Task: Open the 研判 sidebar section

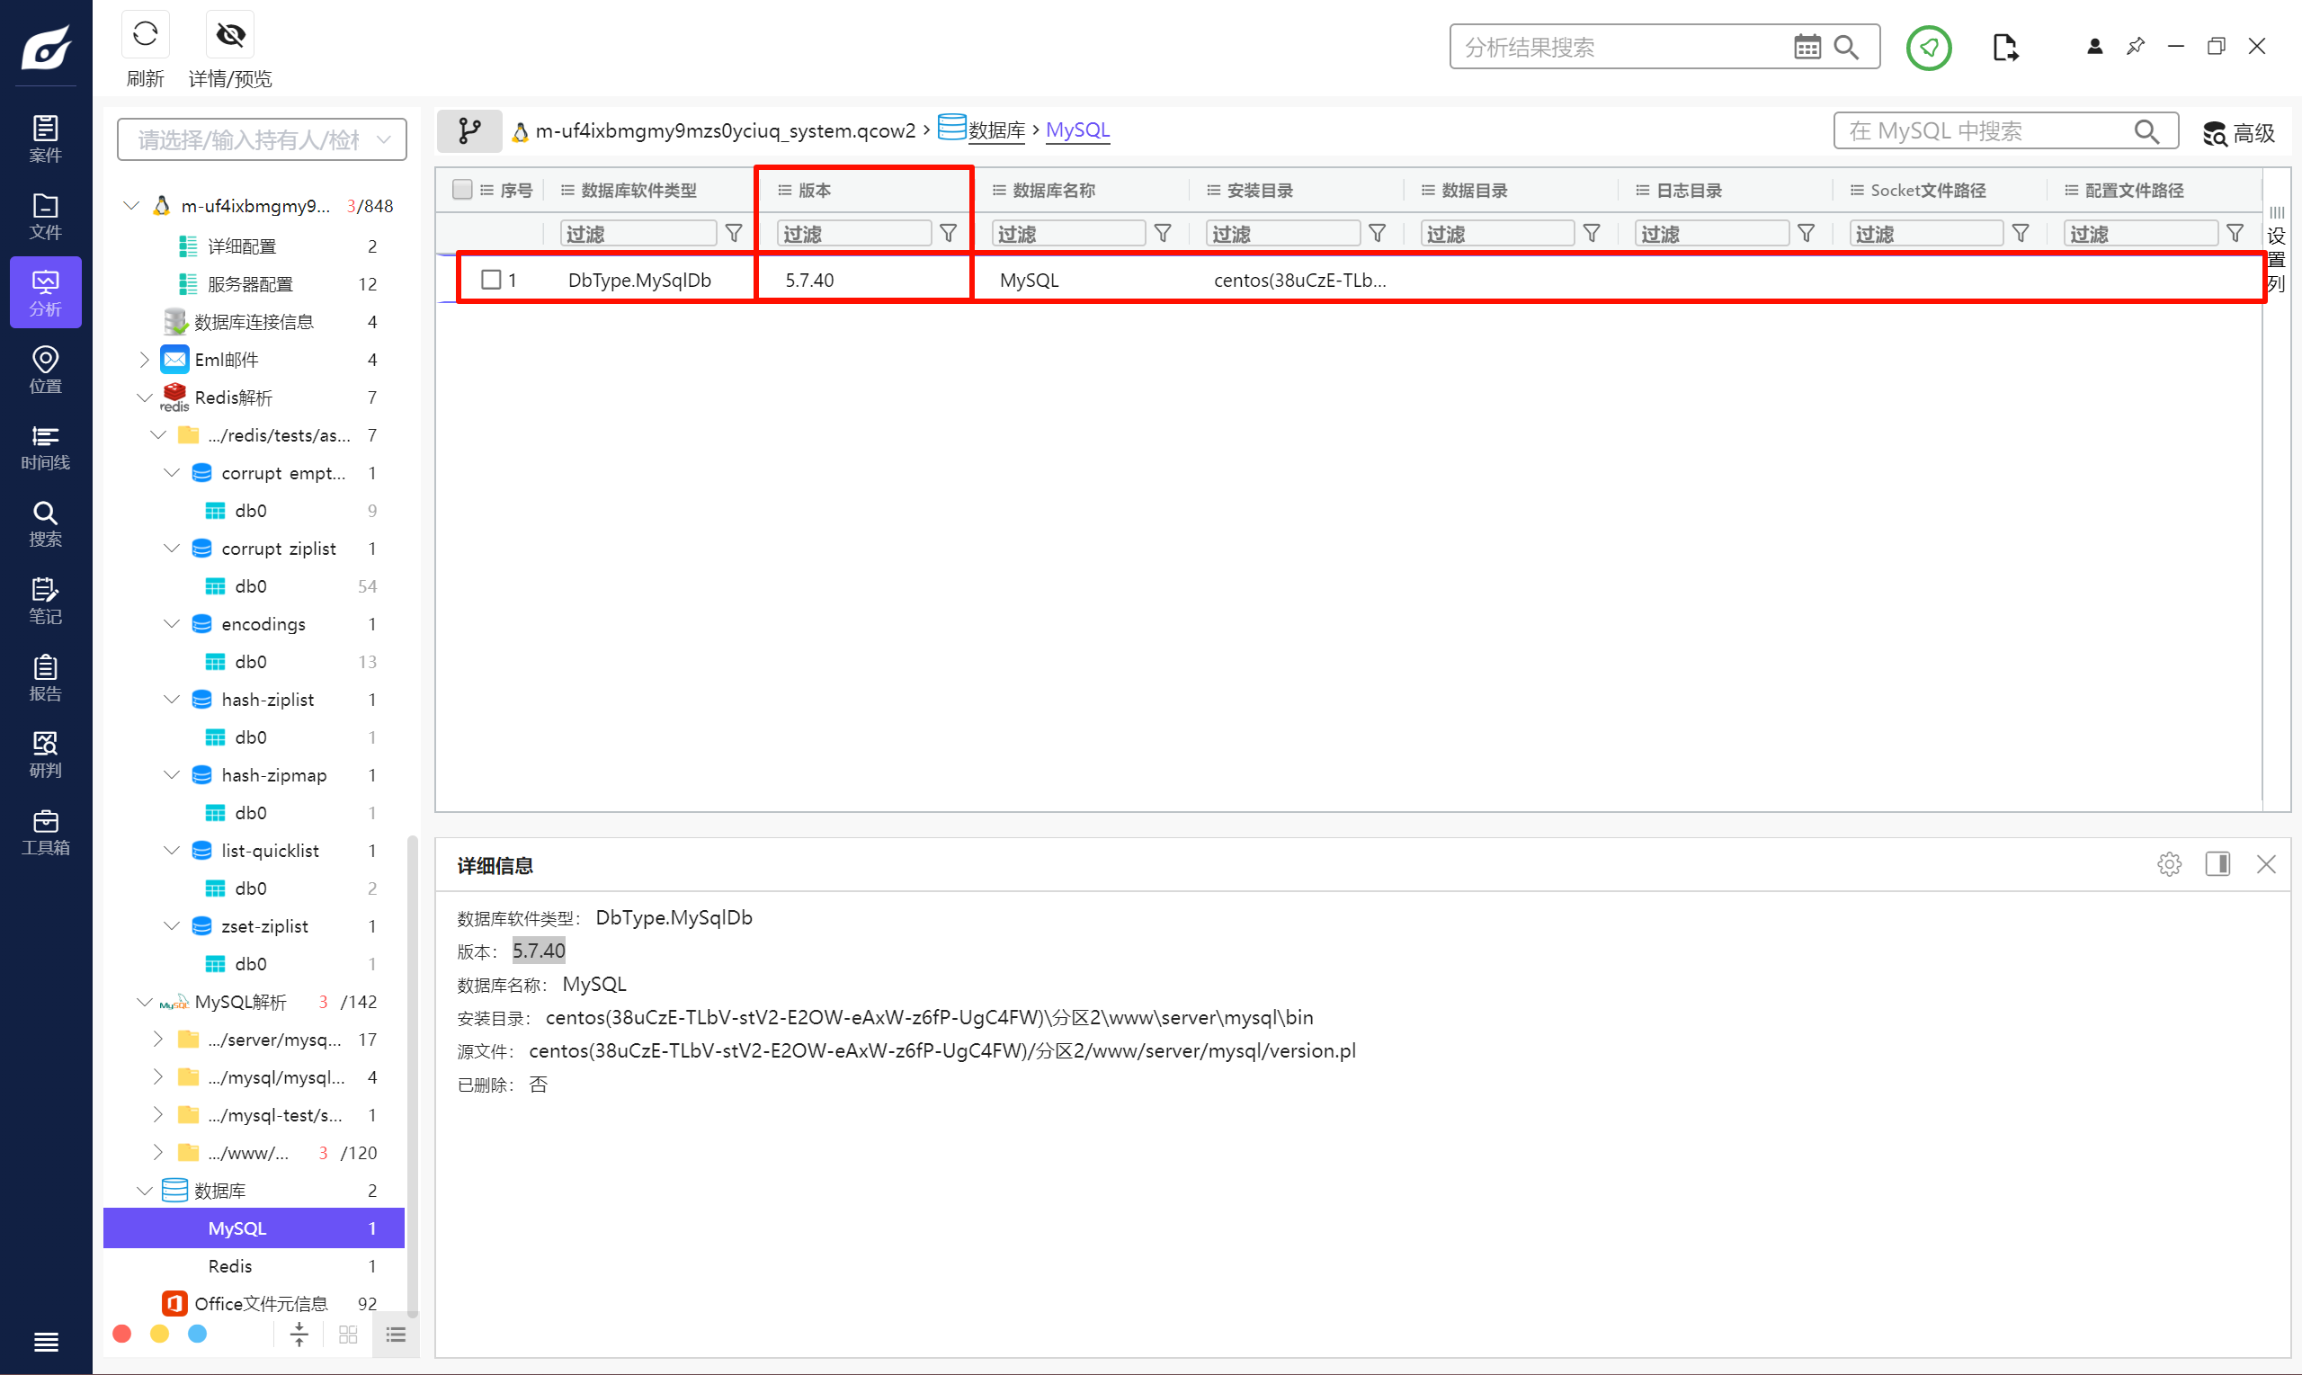Action: pos(45,754)
